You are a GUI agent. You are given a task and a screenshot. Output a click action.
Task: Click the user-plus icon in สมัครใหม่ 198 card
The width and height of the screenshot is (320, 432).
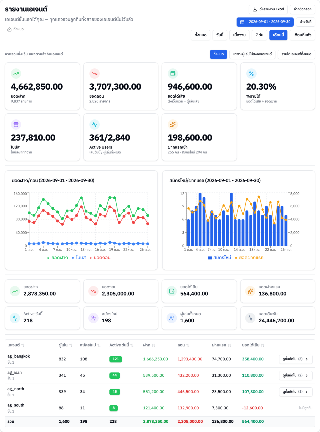tap(93, 318)
